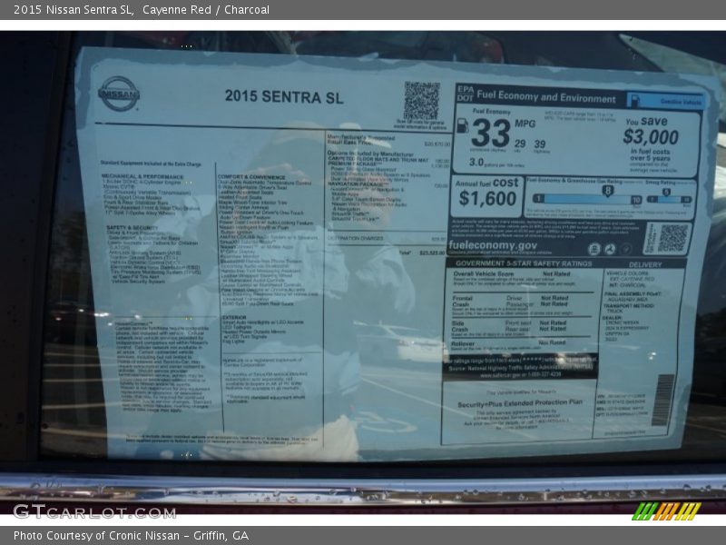Click the fuel economy rating marker 8
Viewport: 726px width, 545px height.
607,191
